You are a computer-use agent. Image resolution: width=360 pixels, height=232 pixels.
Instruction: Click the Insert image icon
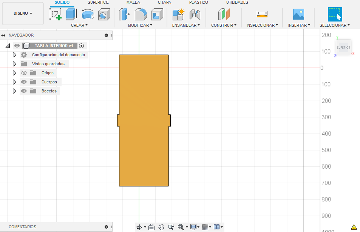tap(298, 14)
